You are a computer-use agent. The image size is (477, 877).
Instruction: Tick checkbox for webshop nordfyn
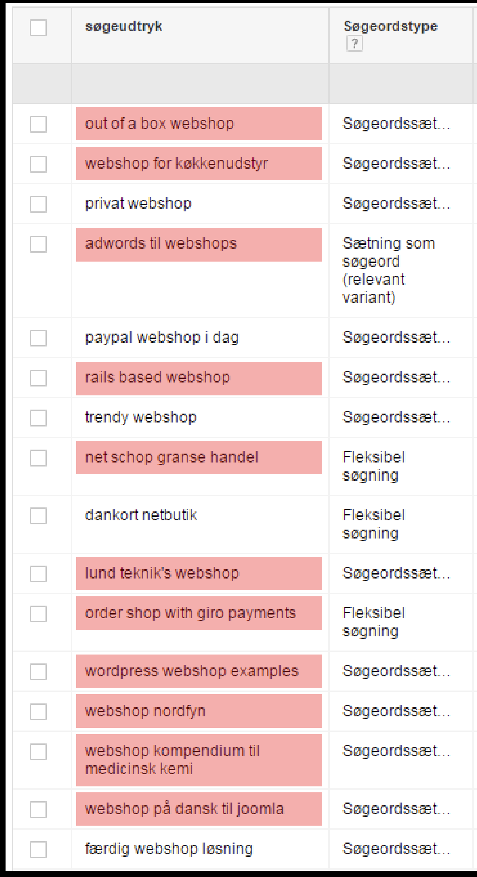point(38,711)
